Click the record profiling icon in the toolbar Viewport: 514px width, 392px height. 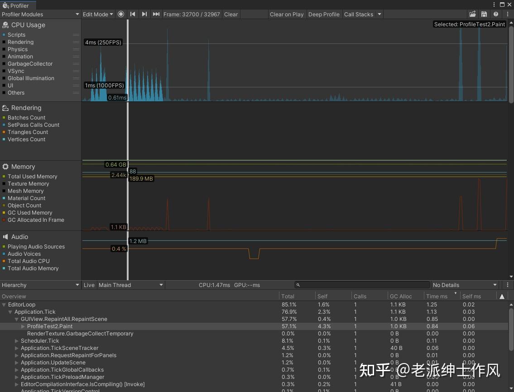[x=120, y=14]
